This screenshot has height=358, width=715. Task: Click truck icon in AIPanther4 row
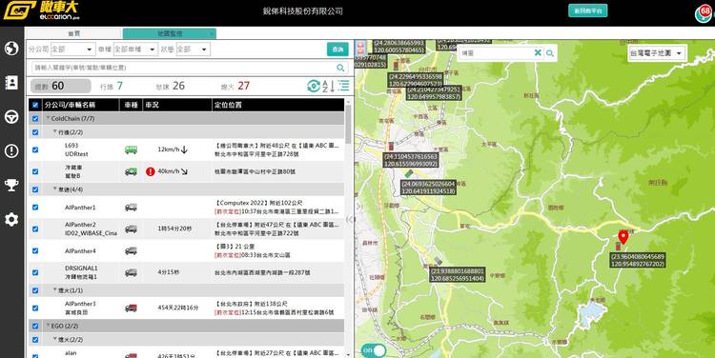tap(131, 251)
